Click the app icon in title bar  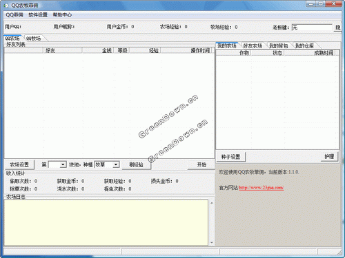(6, 6)
